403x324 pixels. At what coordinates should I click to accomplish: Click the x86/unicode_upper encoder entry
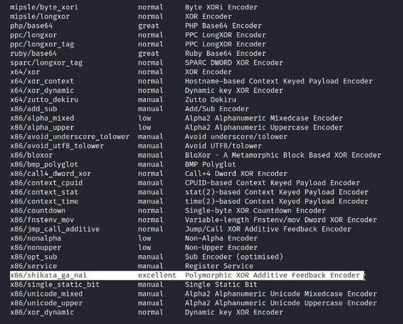[46, 303]
